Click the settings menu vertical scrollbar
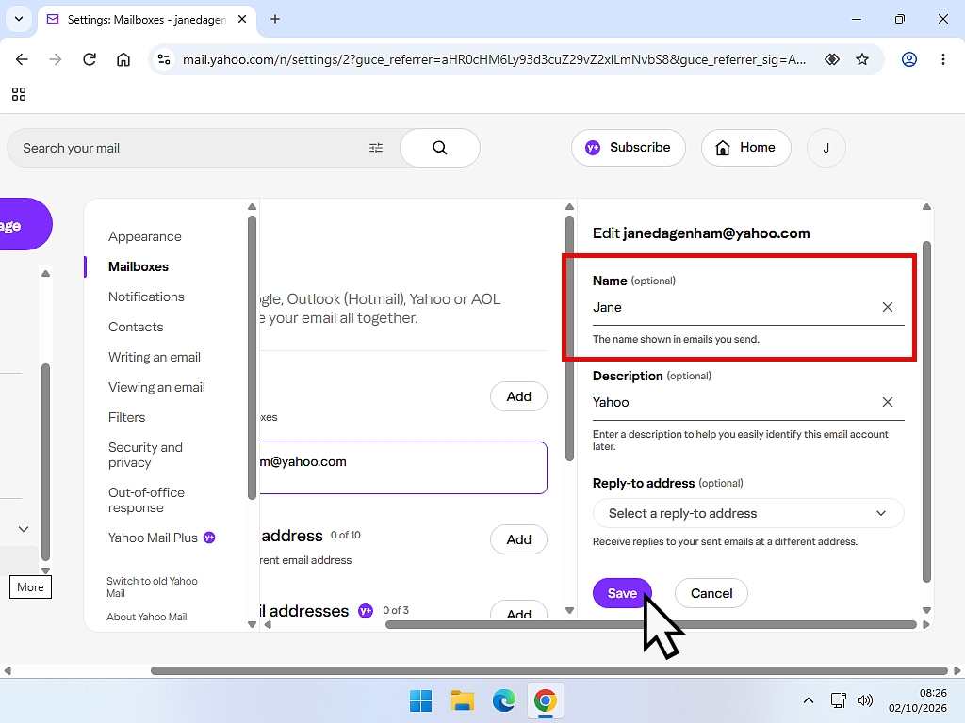This screenshot has width=965, height=723. pyautogui.click(x=252, y=358)
